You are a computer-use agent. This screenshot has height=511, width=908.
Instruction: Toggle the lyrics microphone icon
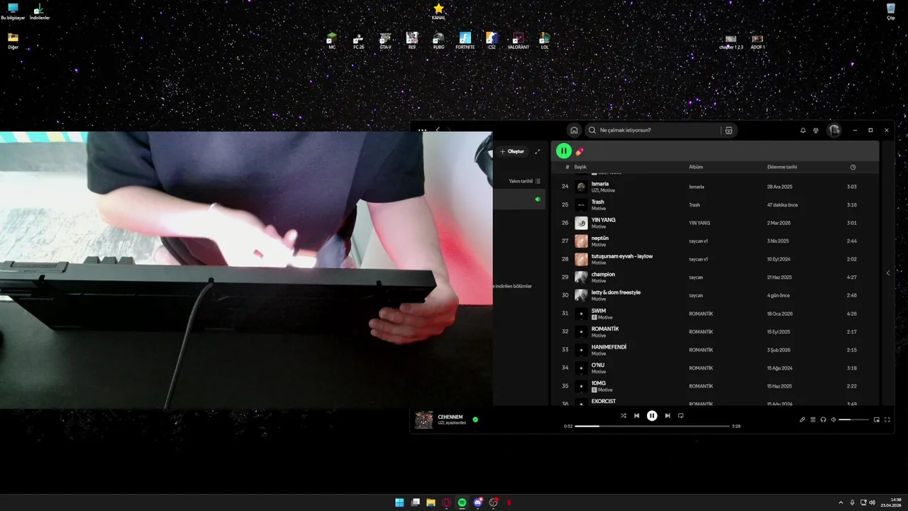pos(802,419)
